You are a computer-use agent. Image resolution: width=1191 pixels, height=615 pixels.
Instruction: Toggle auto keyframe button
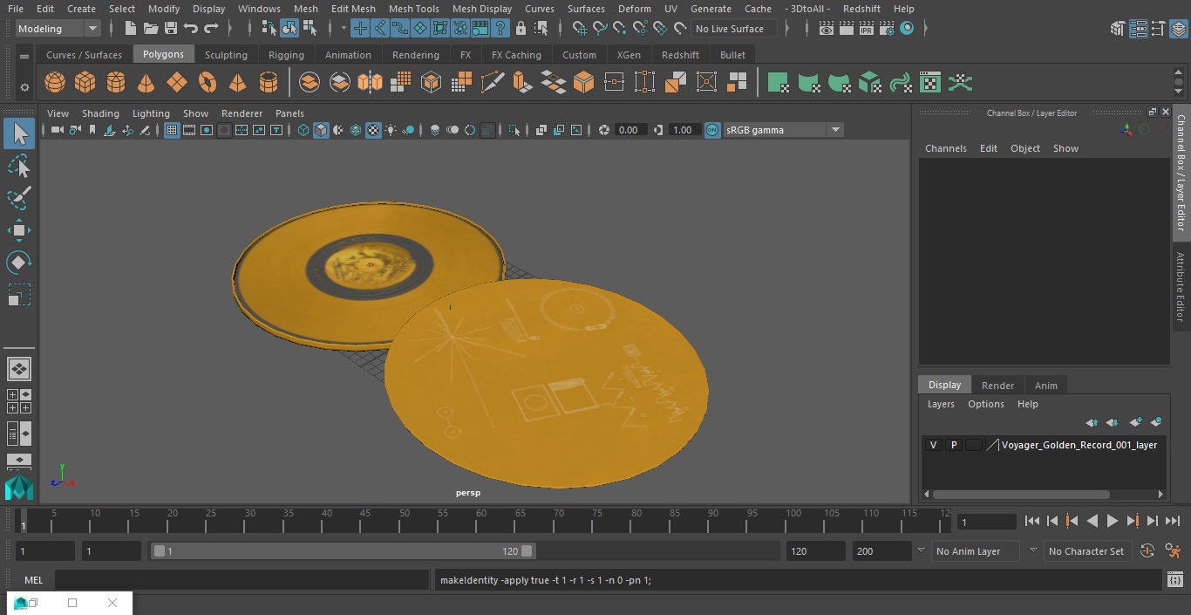point(1147,551)
